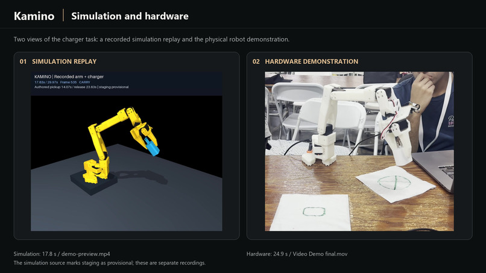Viewport: 486px width, 273px height.
Task: Click the 'Authored pickup 14.07s' overlay line
Action: (81, 87)
